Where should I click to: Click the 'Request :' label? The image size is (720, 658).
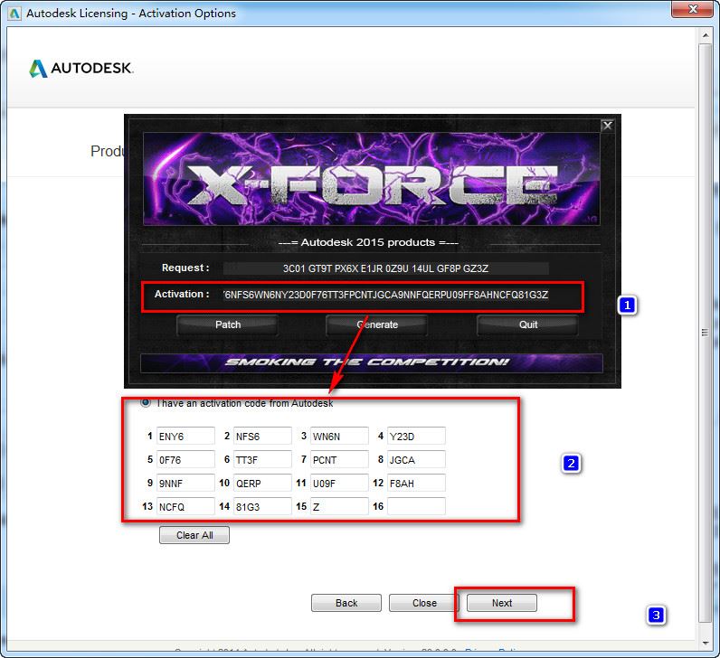click(185, 268)
